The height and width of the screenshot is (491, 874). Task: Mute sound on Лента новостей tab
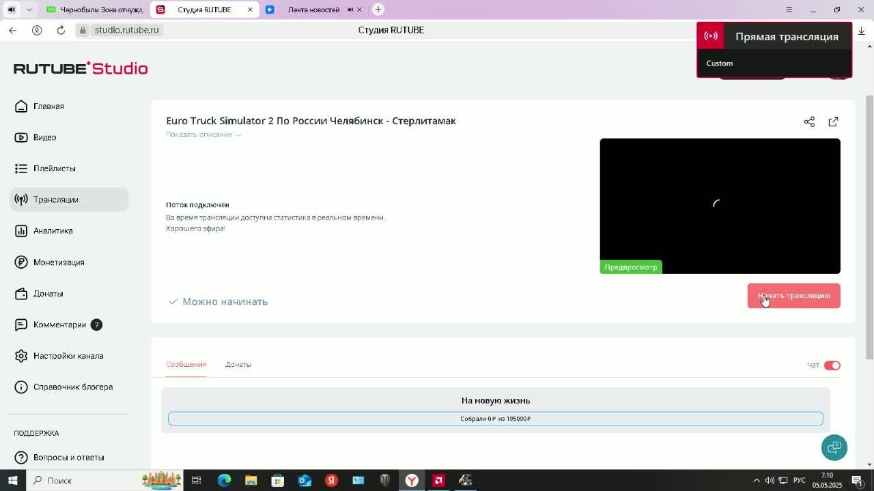tap(350, 10)
